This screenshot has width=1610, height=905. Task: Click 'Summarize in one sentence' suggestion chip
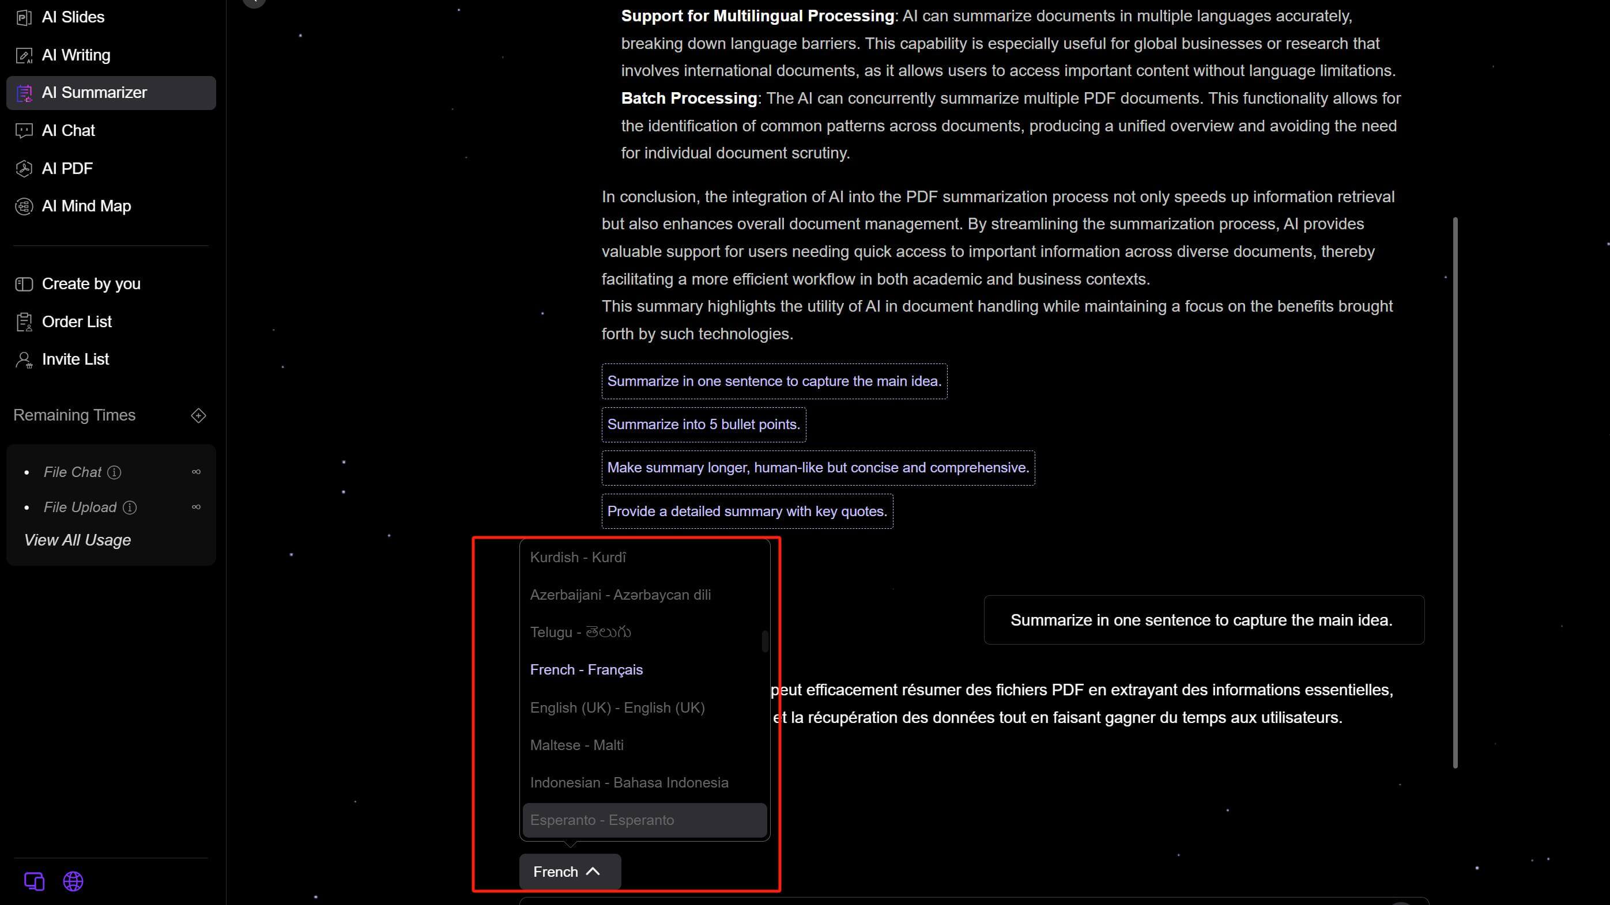coord(774,381)
